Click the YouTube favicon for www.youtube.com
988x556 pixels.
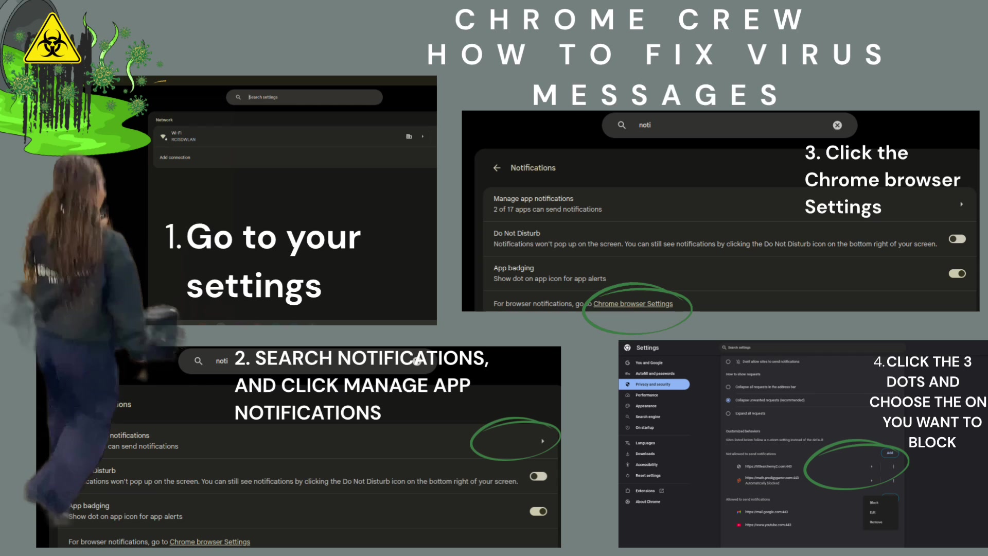(739, 525)
